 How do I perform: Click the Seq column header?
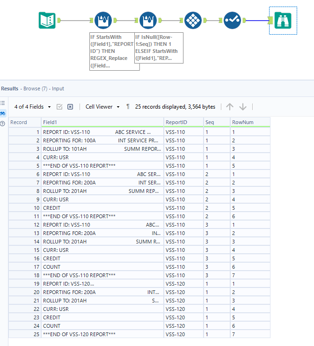coord(217,122)
